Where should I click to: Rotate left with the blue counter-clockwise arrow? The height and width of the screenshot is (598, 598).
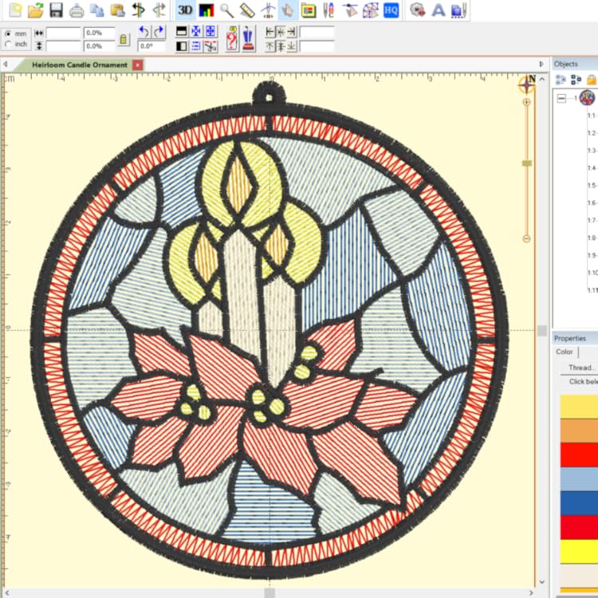144,32
